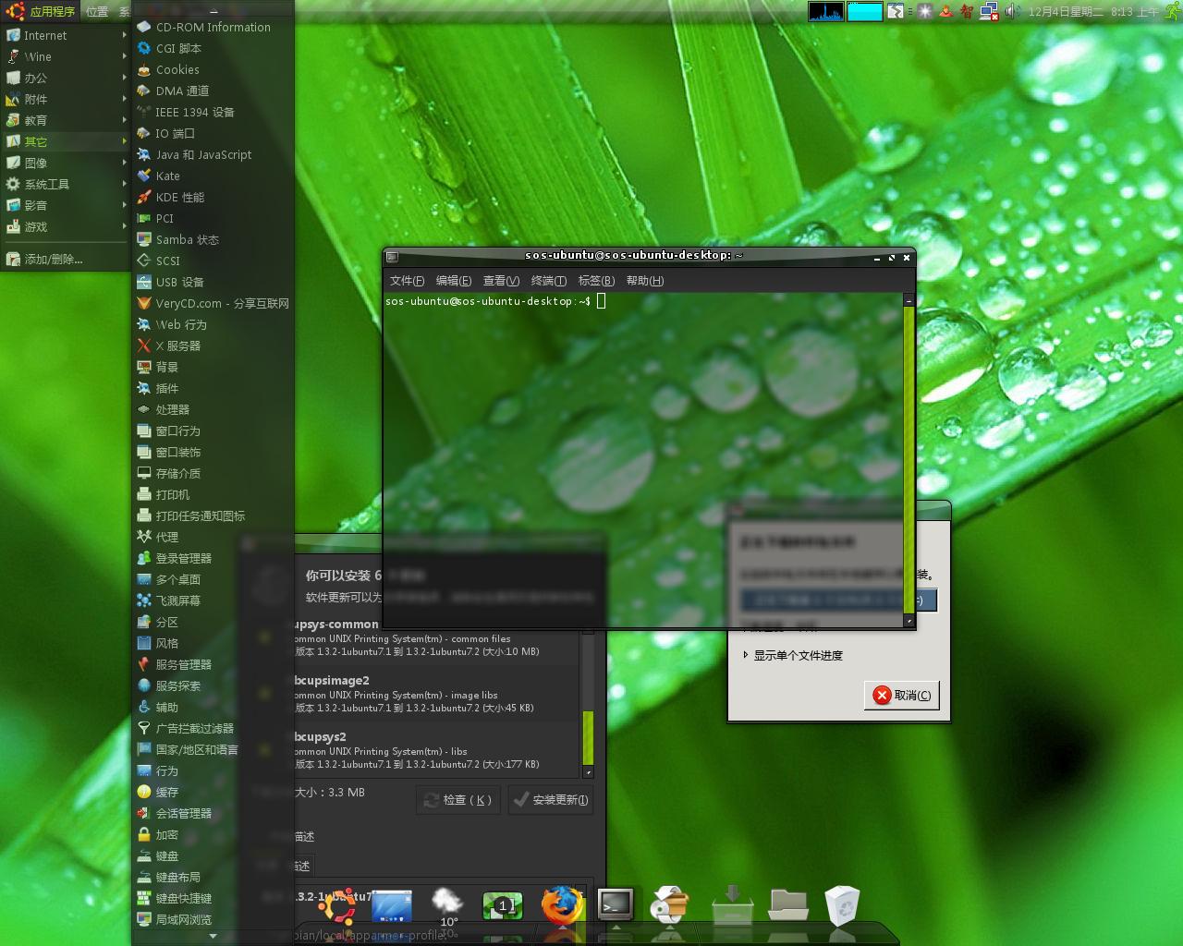Click the 智 input method tray icon

967,11
